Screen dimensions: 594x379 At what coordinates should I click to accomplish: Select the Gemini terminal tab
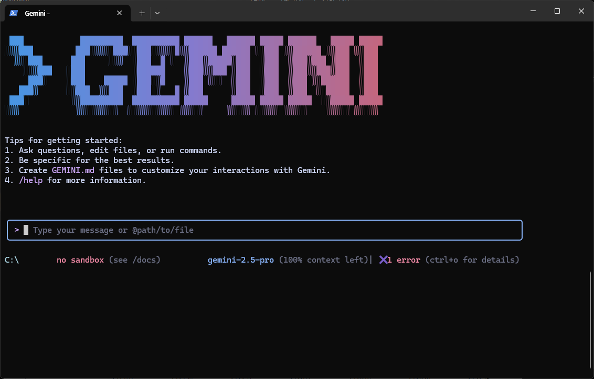coord(68,13)
